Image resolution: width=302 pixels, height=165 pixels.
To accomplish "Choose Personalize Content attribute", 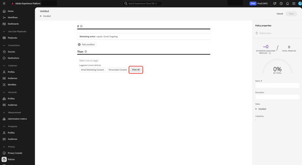I will click(x=118, y=70).
